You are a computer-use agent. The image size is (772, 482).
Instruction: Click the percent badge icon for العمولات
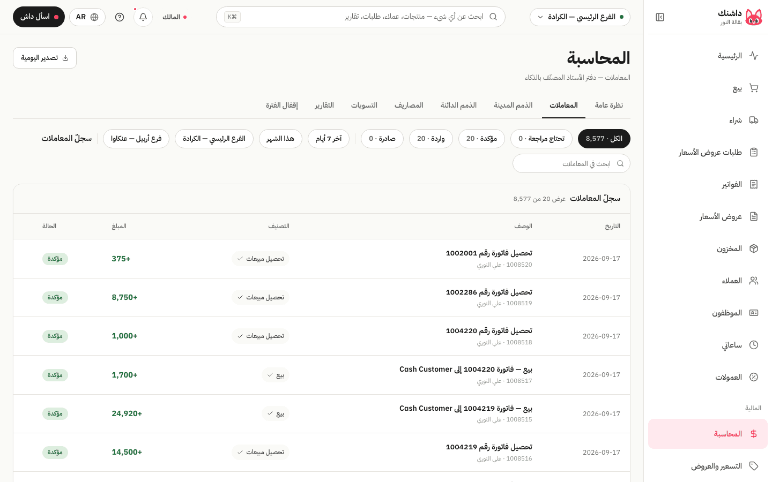(x=754, y=377)
